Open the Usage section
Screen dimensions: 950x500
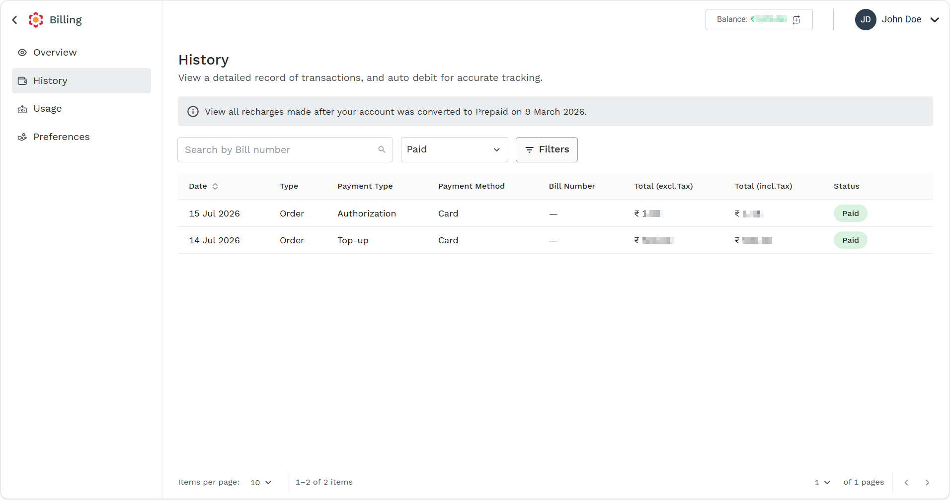tap(81, 109)
